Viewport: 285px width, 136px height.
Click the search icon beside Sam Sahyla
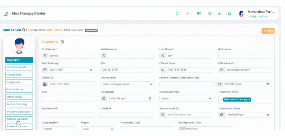click(23, 30)
